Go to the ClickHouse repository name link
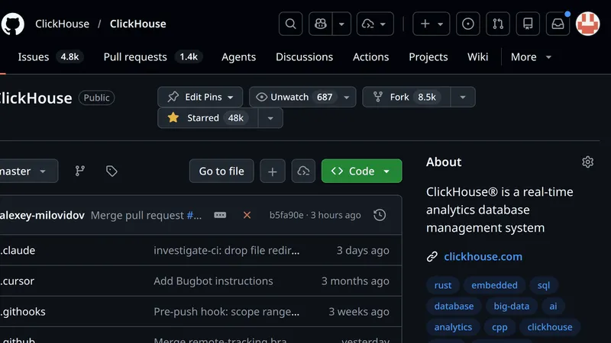The image size is (611, 343). [138, 24]
